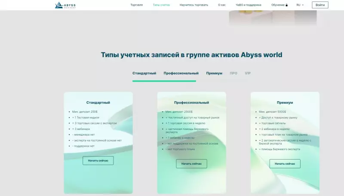Click 'Мин. депозит 5000$' text
The width and height of the screenshot is (344, 196).
click(x=272, y=112)
